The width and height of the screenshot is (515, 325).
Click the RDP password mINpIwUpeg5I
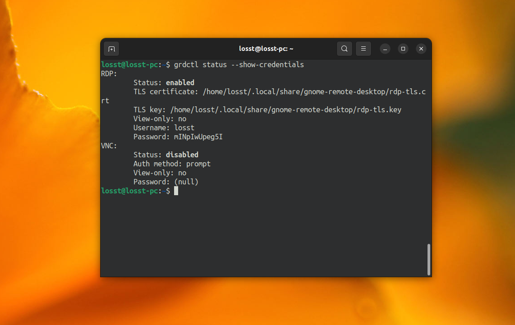coord(198,137)
